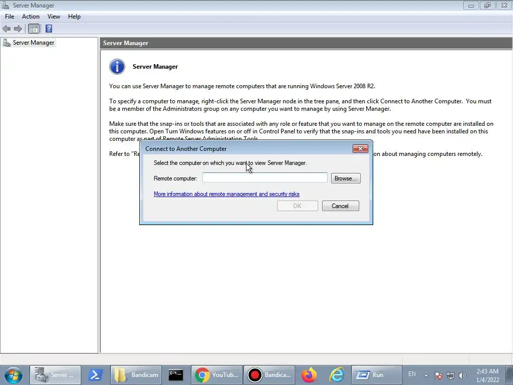Viewport: 513px width, 385px height.
Task: Open the View menu
Action: 54,17
